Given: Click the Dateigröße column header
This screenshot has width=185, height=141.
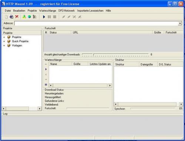Looking at the screenshot, I should (148, 64).
